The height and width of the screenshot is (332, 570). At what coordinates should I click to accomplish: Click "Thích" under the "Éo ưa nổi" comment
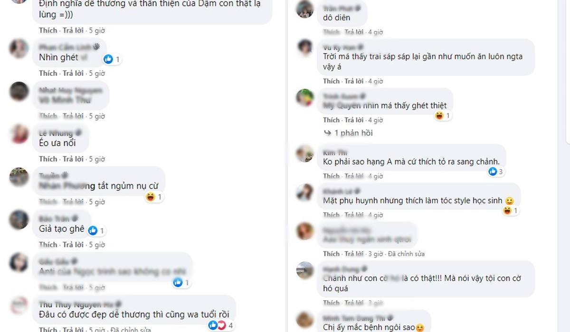pos(48,159)
